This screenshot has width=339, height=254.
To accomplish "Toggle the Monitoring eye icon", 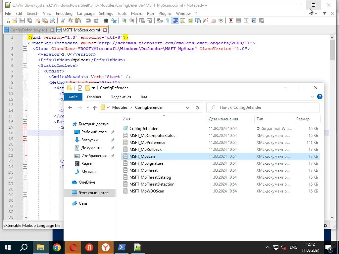I will point(221,21).
